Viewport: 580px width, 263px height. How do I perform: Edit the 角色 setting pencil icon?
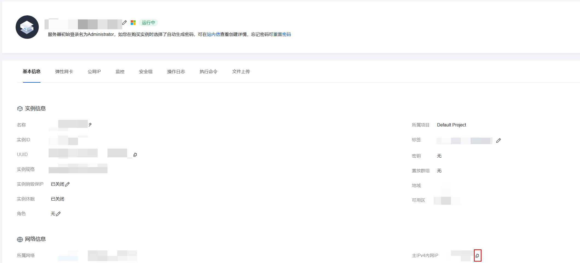pos(58,214)
